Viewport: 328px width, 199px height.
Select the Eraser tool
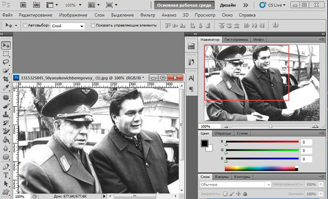pos(6,131)
